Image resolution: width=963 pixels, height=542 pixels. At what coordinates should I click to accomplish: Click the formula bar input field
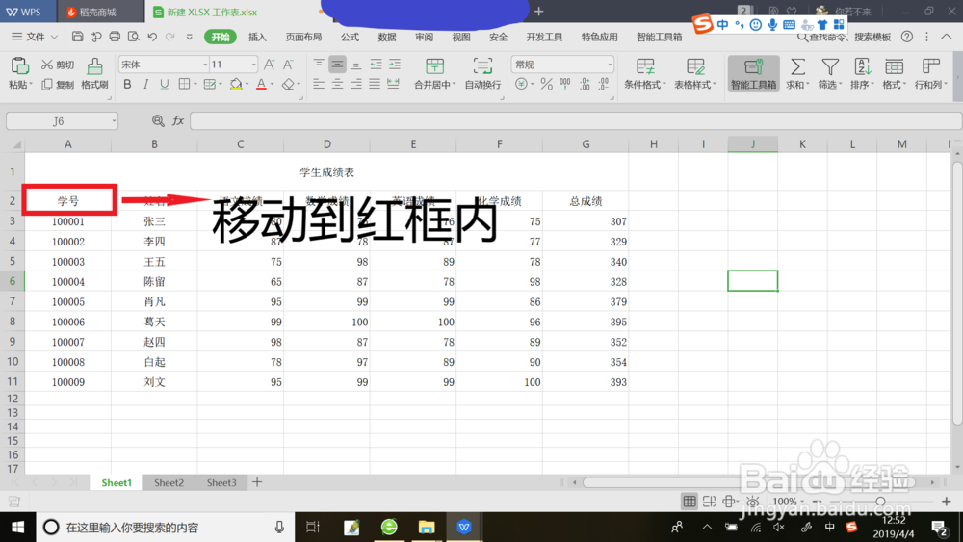point(576,121)
